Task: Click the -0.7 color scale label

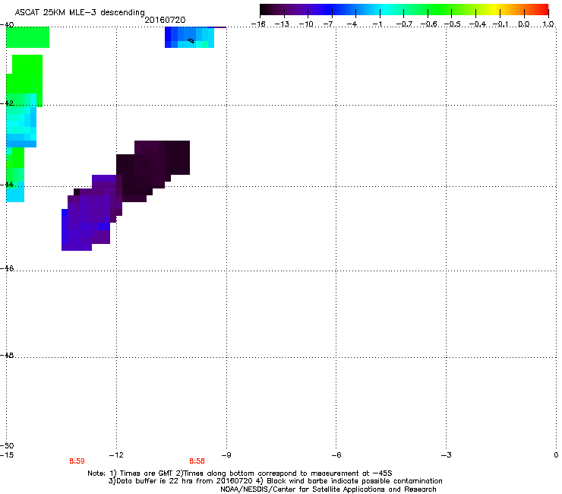Action: [x=404, y=24]
